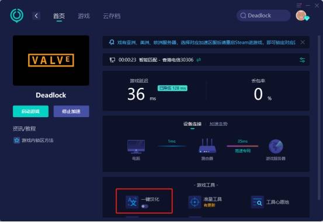The image size is (323, 222).
Task: Open the 准星工具 crosshair tool icon
Action: 195,202
